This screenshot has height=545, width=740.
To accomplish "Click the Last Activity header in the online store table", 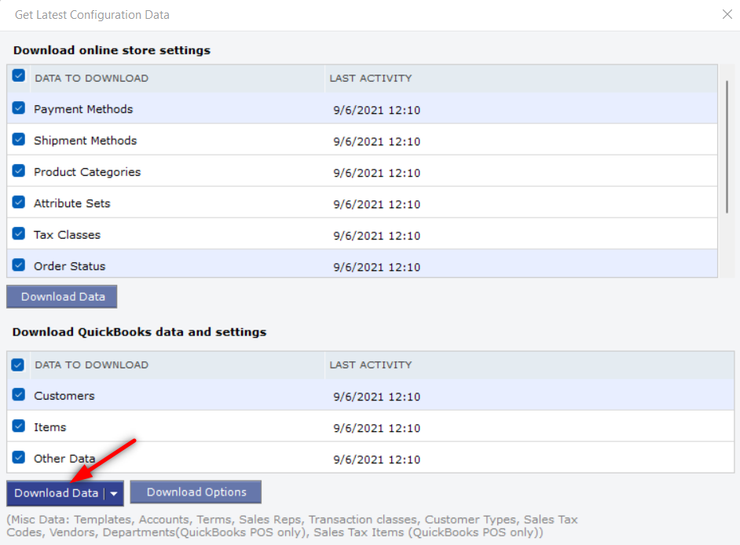I will pos(371,79).
